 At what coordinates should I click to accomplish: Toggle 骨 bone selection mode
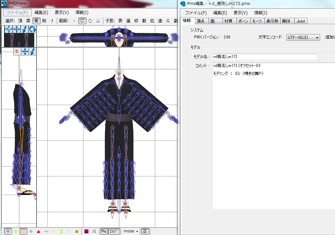pyautogui.click(x=36, y=21)
